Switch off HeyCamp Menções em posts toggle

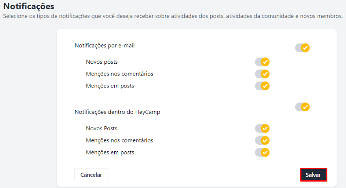[262, 152]
